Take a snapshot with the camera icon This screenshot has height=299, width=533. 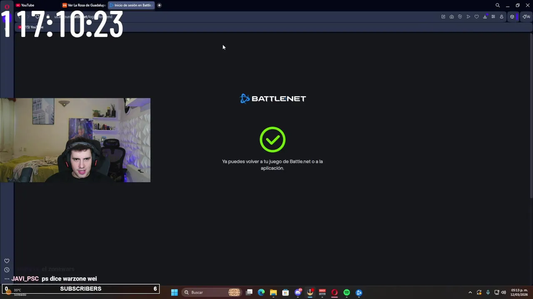[x=451, y=17]
